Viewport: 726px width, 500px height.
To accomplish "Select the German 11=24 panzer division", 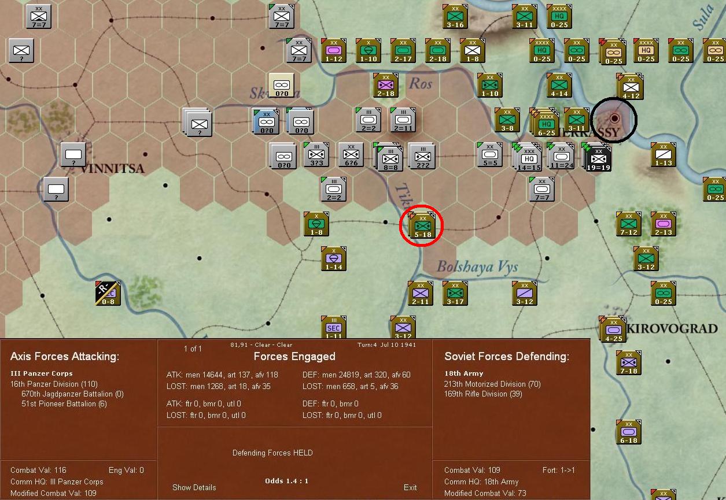I will (x=561, y=156).
